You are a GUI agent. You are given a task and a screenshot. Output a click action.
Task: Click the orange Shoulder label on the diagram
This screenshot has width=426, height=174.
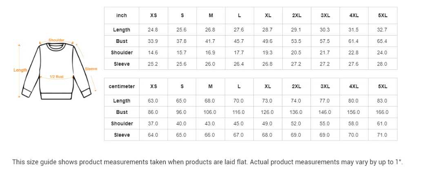[56, 40]
